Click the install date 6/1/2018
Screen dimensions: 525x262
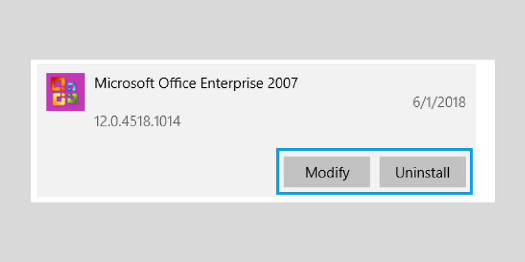[x=439, y=102]
